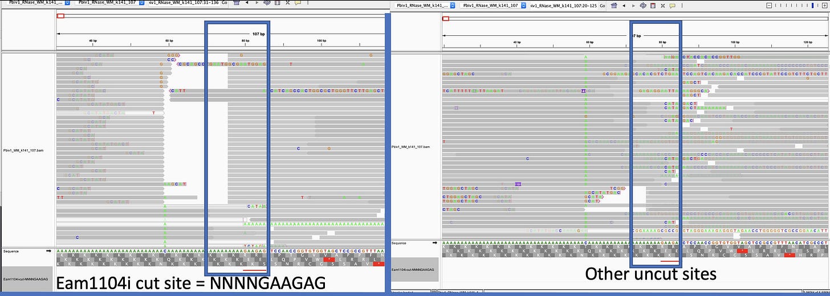830x296 pixels.
Task: Click 100 bp ruler label in left window
Action: pos(321,41)
